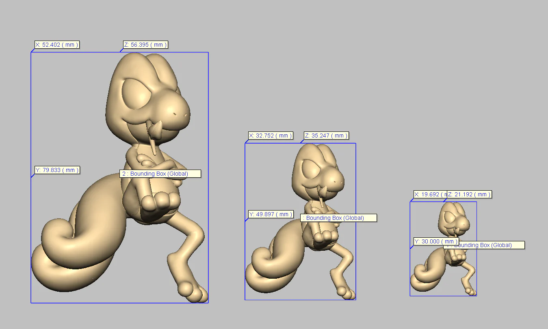Select the Z: 21.192 mm dimension label
Image resolution: width=548 pixels, height=329 pixels.
469,194
